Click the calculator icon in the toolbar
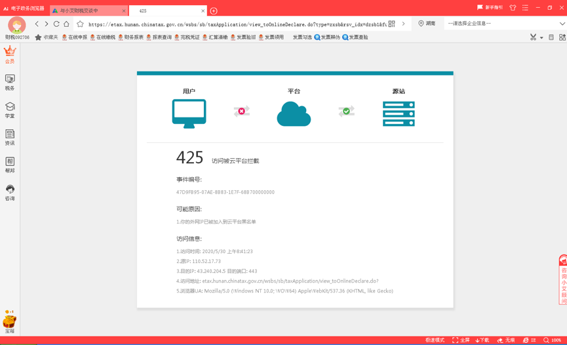The height and width of the screenshot is (345, 567). pos(551,37)
